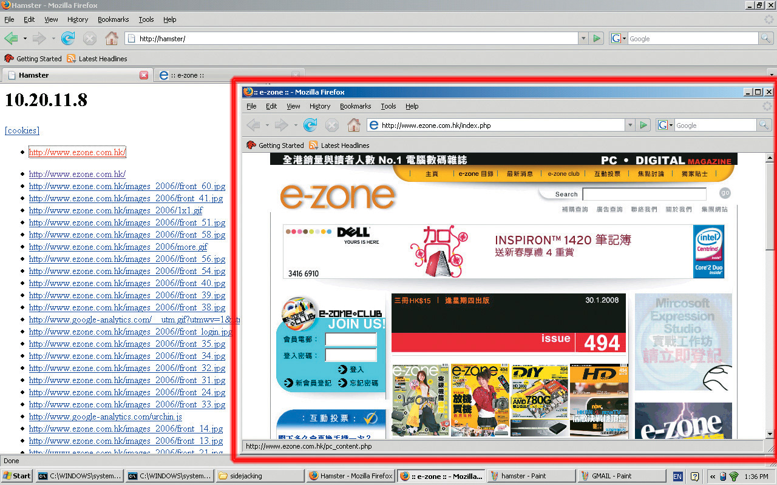Click e-zone club navigation item
The image size is (777, 485).
click(x=563, y=173)
